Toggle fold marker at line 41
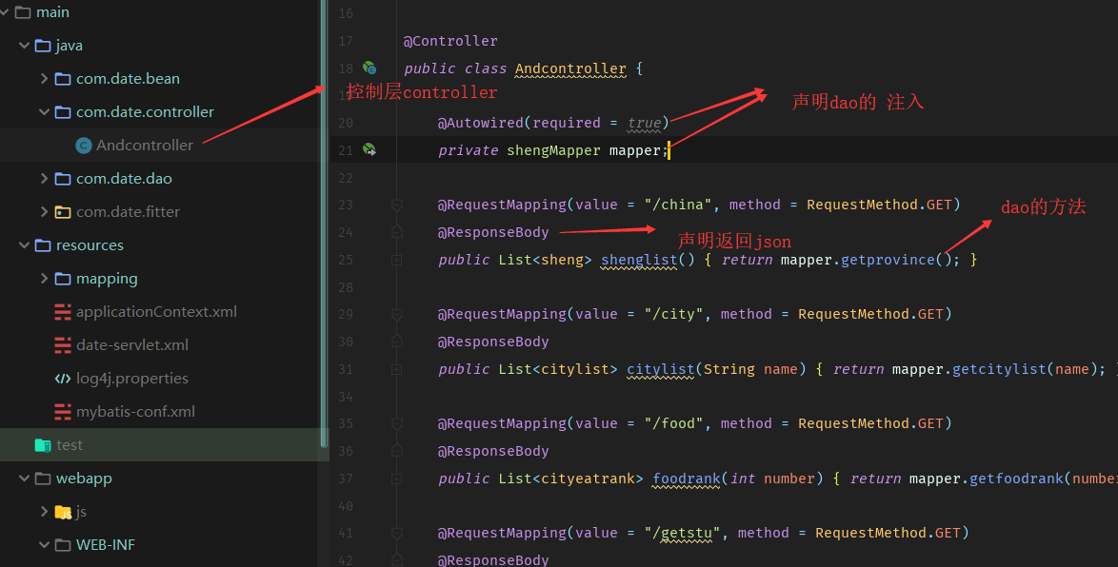The height and width of the screenshot is (567, 1118). [x=397, y=533]
